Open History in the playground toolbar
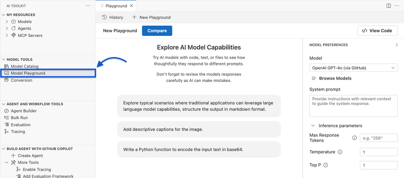 pyautogui.click(x=113, y=17)
